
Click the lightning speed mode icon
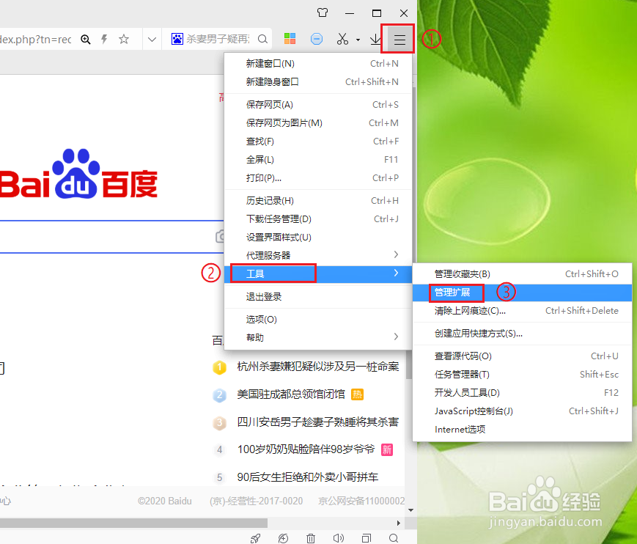(104, 39)
